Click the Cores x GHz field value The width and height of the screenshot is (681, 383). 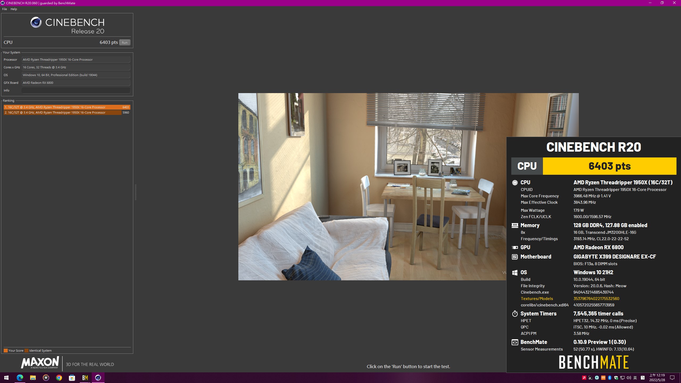[x=76, y=67]
